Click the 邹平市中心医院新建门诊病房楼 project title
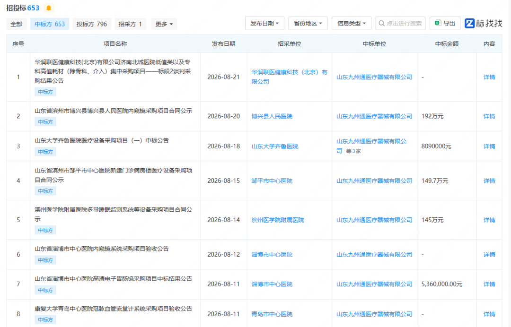The width and height of the screenshot is (511, 327). coord(114,175)
